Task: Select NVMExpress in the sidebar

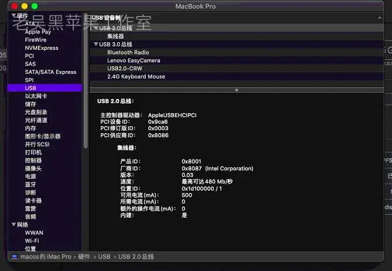Action: pos(42,48)
